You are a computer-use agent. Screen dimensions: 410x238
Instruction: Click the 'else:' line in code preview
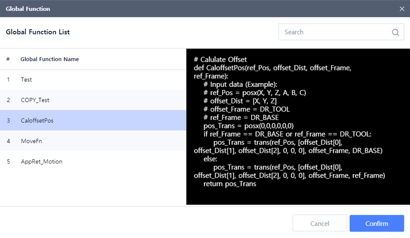pyautogui.click(x=210, y=159)
